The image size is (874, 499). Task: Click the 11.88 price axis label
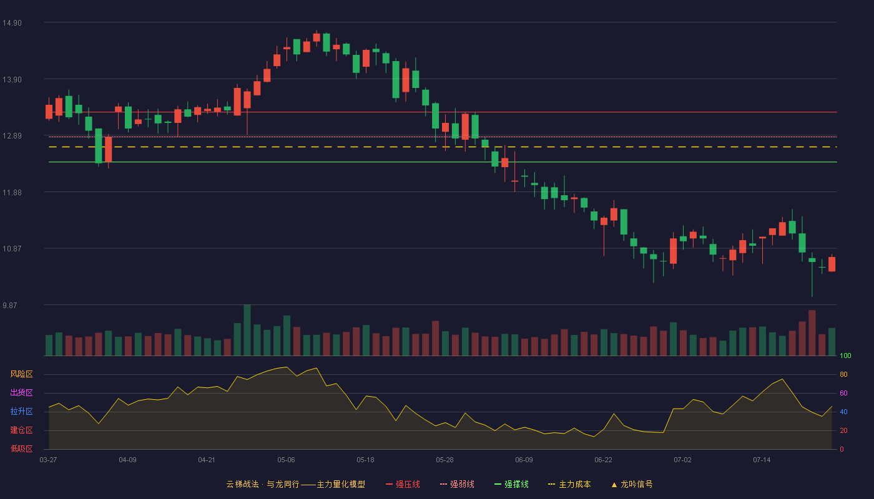pos(12,193)
